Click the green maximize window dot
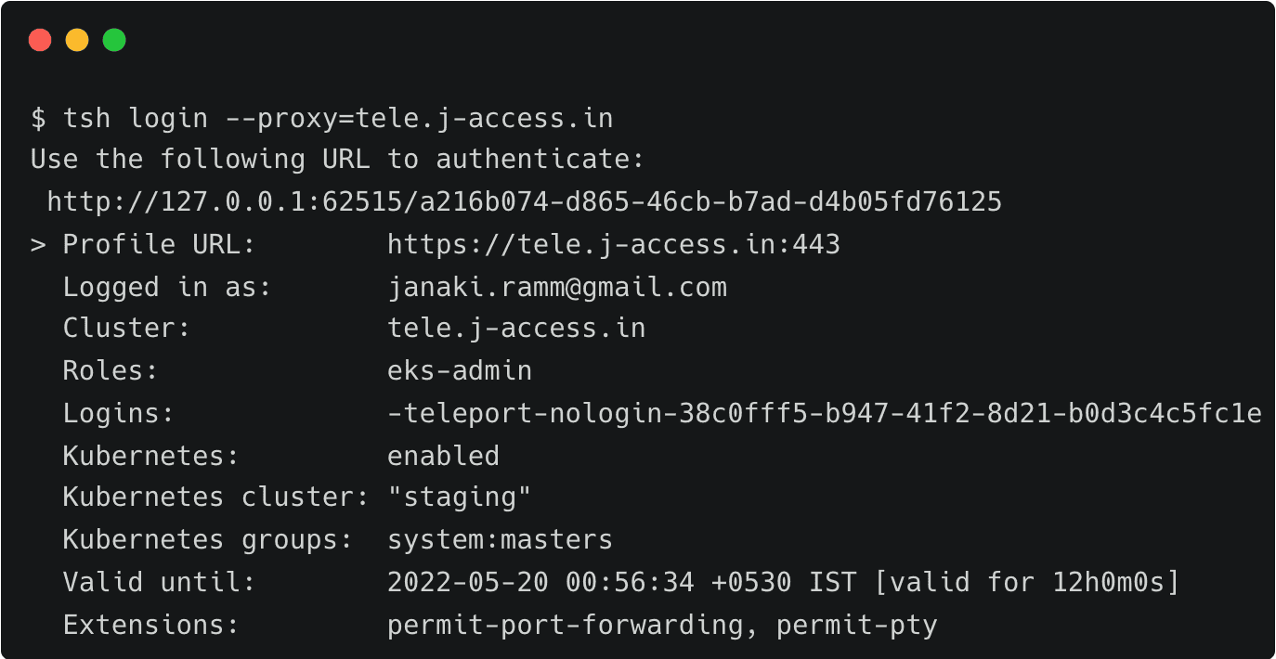Image resolution: width=1276 pixels, height=659 pixels. [114, 40]
